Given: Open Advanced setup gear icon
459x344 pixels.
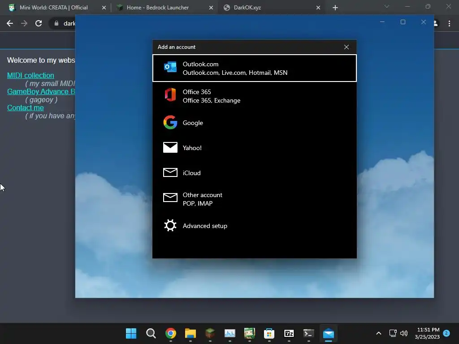Looking at the screenshot, I should (170, 226).
